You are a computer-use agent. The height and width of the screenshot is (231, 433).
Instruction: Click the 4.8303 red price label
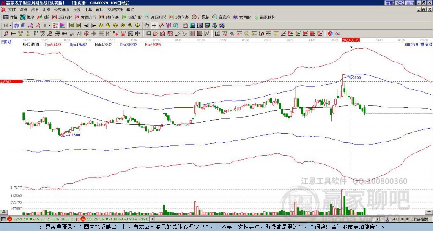11,82
